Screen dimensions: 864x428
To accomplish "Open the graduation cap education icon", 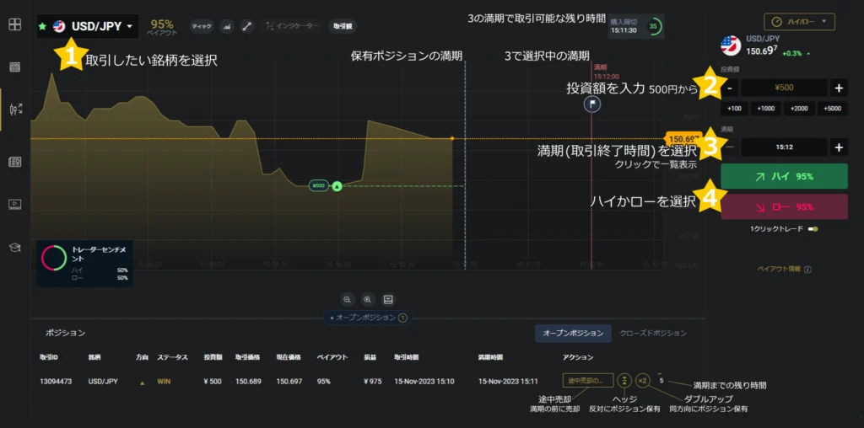I will click(15, 247).
